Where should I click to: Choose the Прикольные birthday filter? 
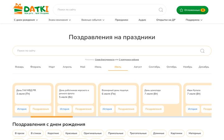point(115,133)
